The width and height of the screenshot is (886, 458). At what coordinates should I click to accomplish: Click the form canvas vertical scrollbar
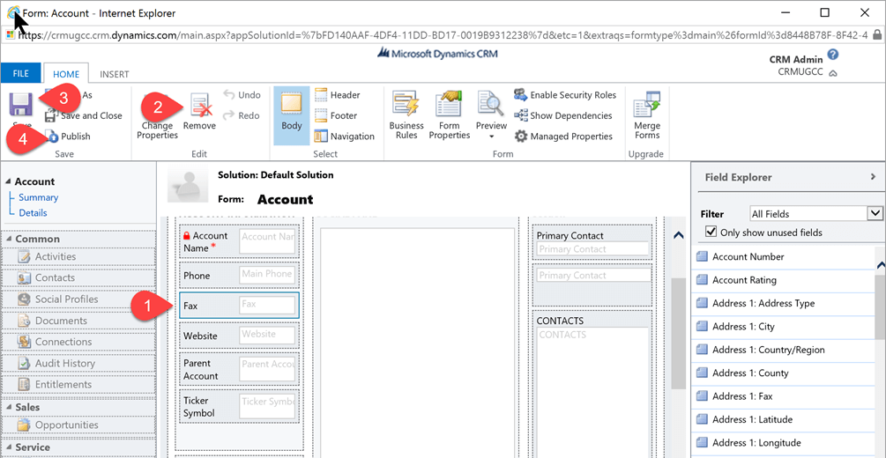679,333
